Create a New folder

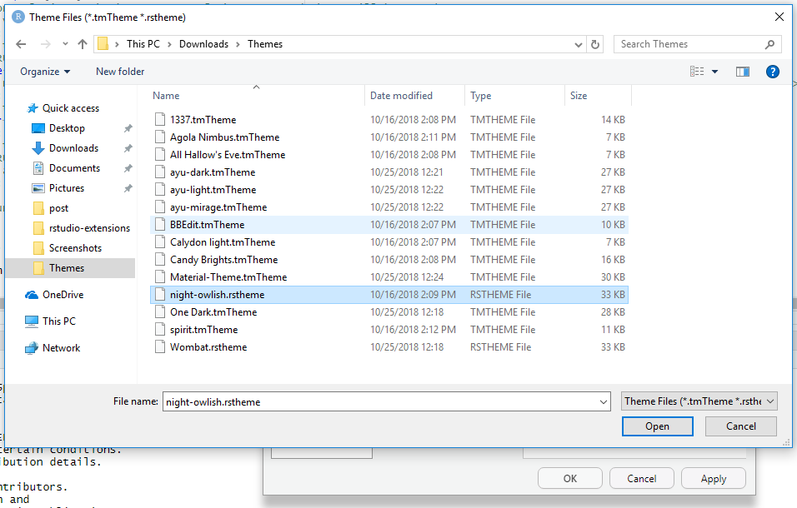(x=120, y=72)
